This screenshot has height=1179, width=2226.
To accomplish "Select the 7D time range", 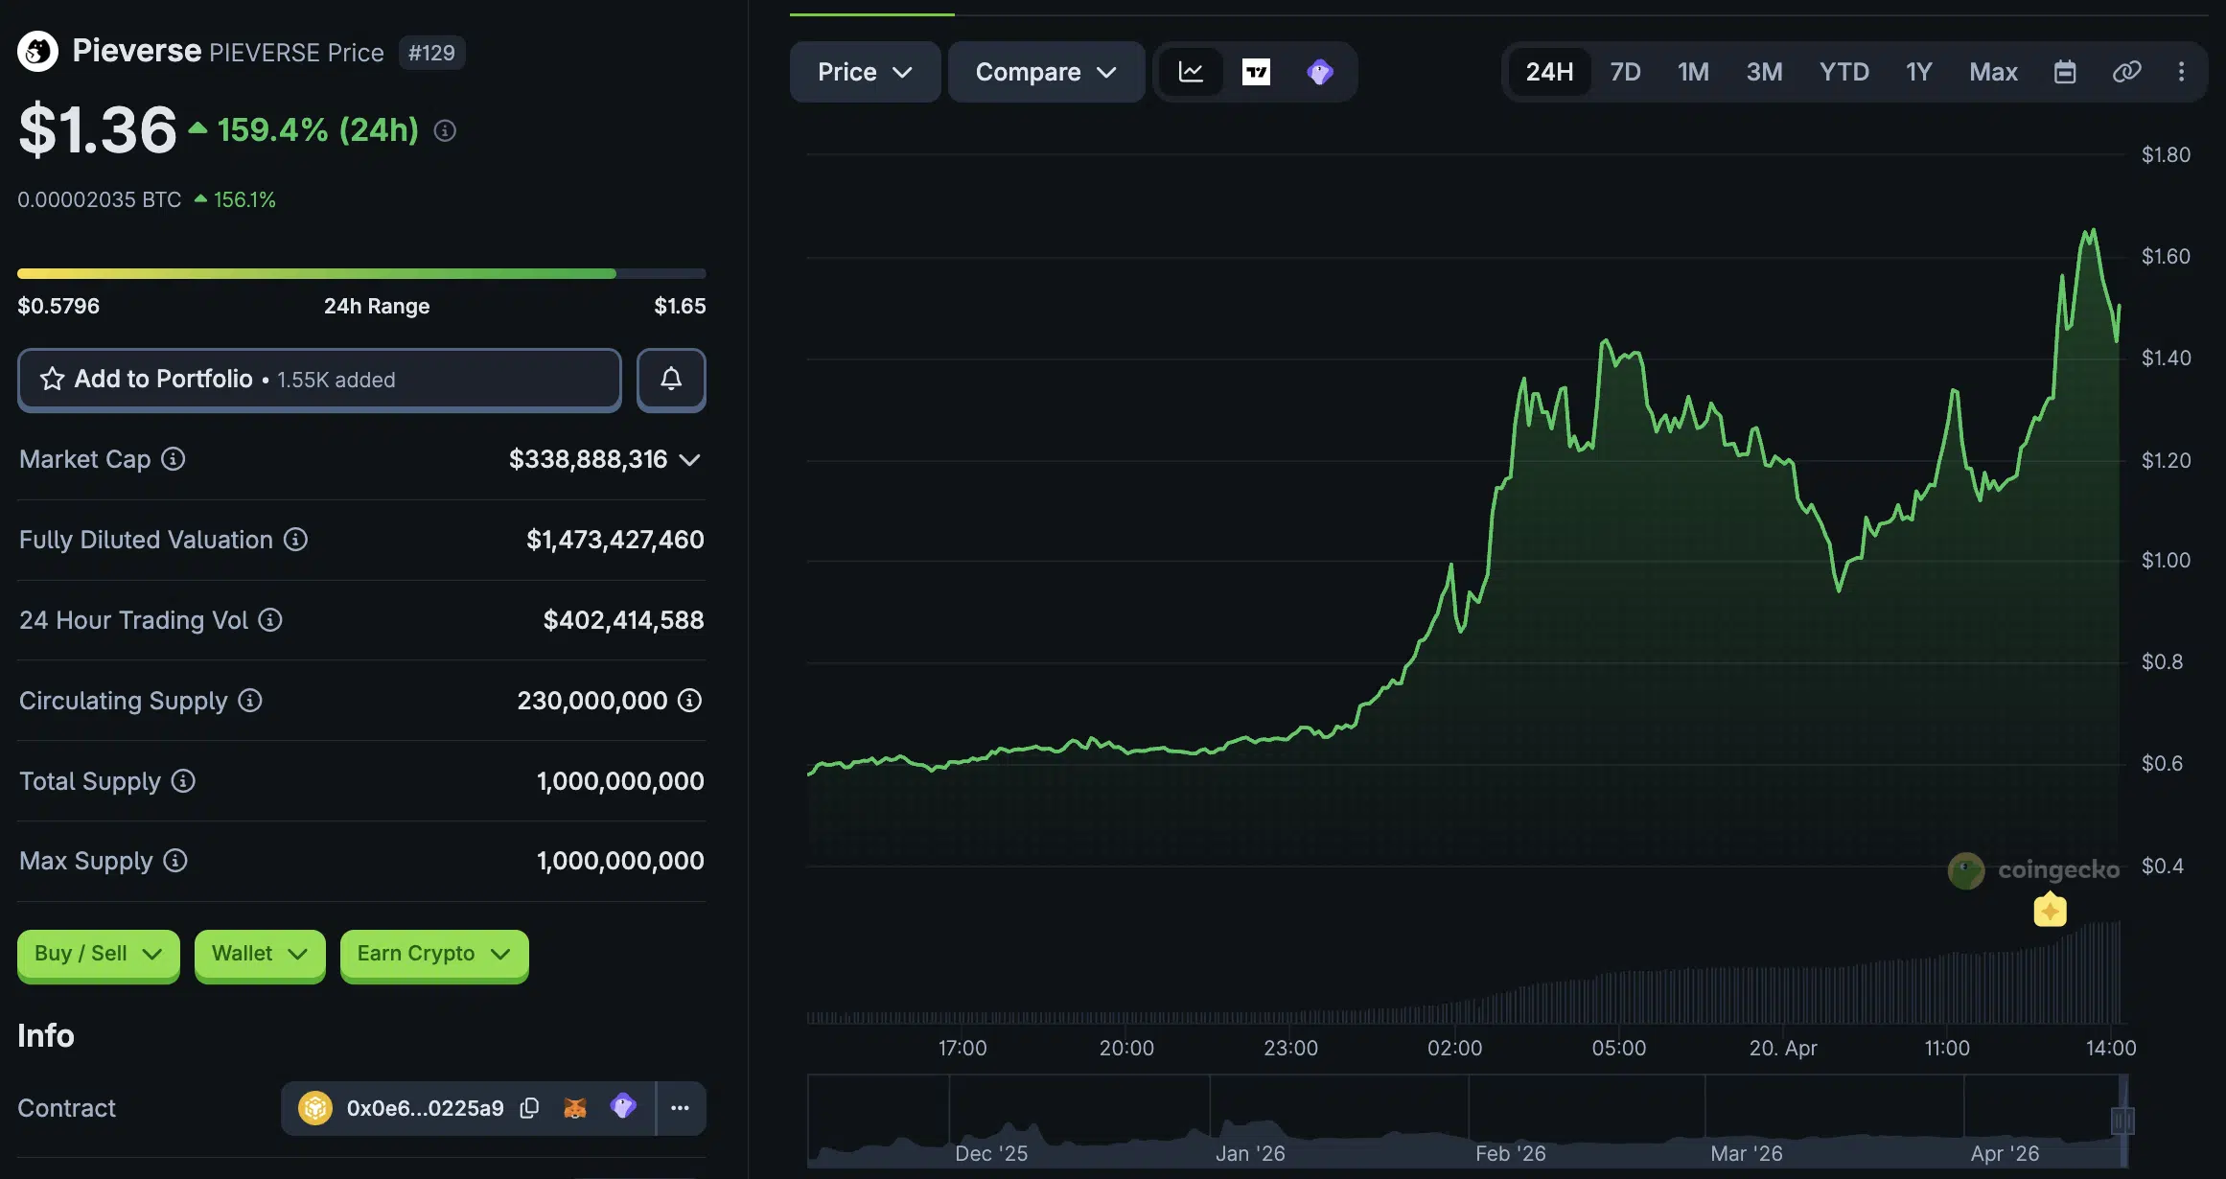I will pyautogui.click(x=1625, y=72).
